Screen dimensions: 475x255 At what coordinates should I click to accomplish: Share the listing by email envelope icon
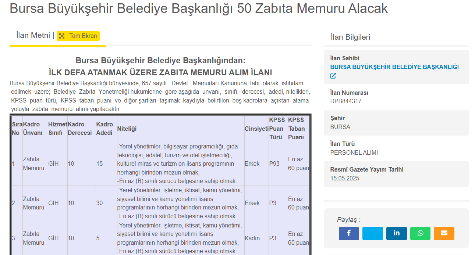pos(444,233)
